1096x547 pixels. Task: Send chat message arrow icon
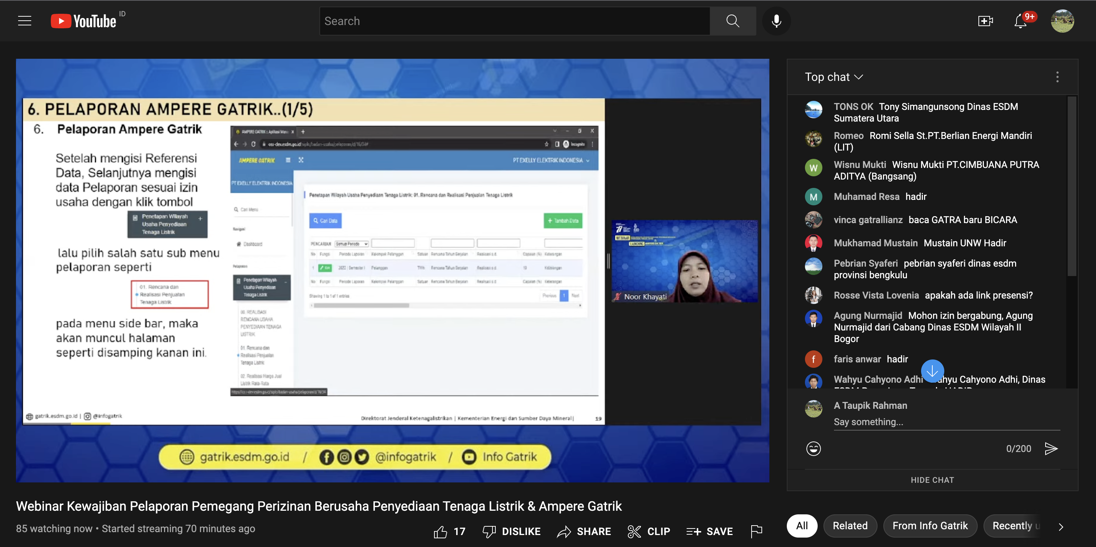tap(1051, 448)
